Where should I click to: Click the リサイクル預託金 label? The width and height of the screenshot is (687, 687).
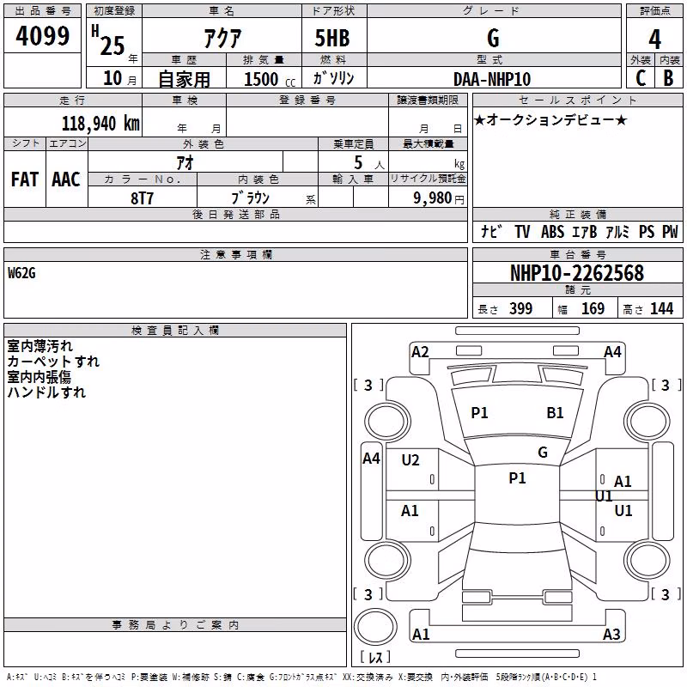428,179
